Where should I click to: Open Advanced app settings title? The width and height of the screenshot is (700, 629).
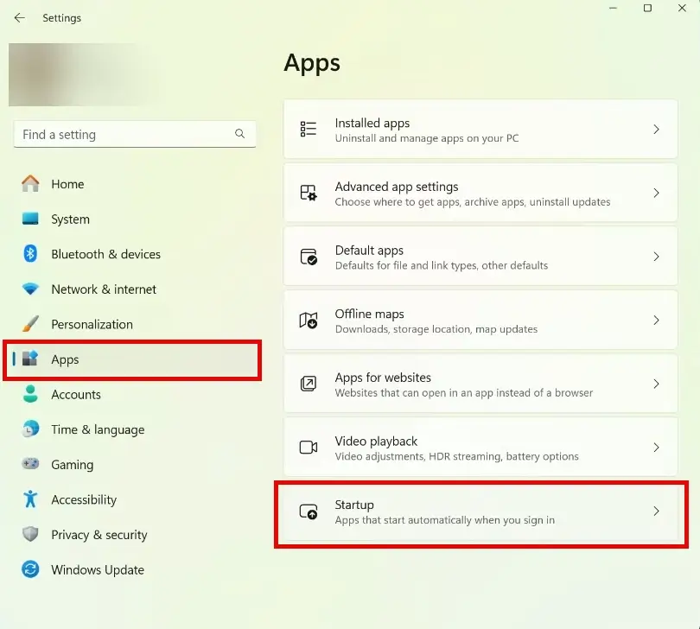click(397, 187)
